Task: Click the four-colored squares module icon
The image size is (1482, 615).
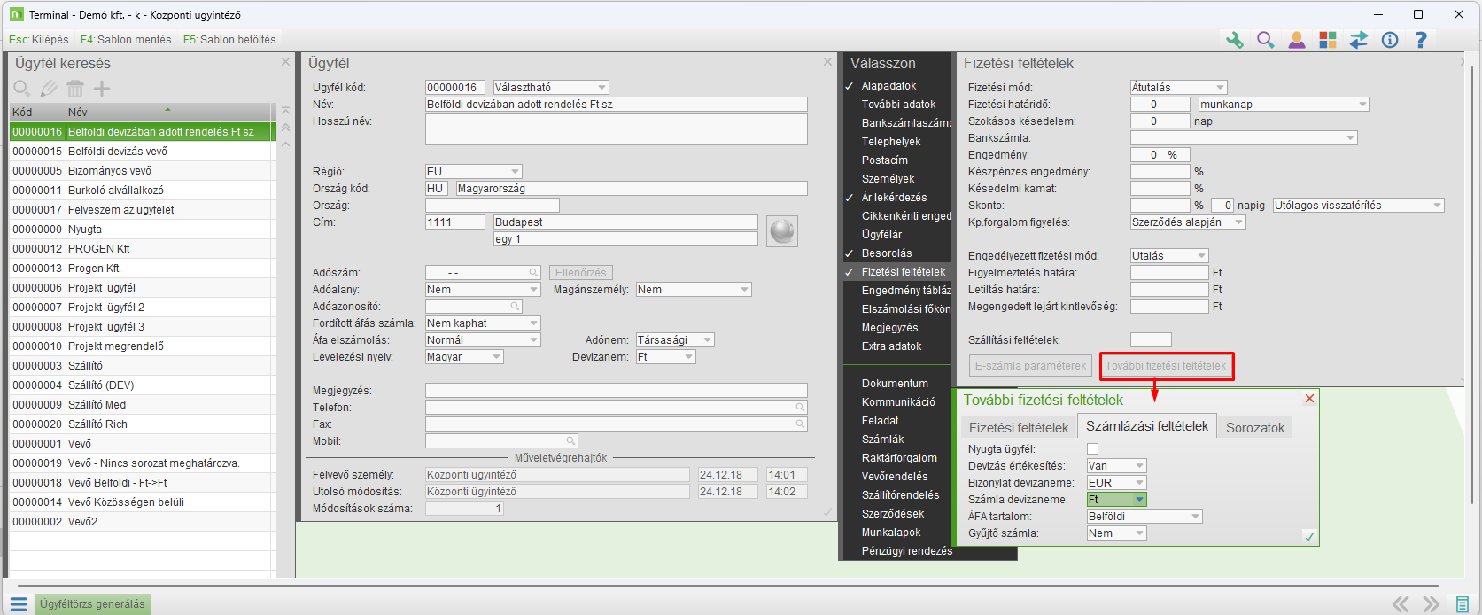Action: [1327, 40]
